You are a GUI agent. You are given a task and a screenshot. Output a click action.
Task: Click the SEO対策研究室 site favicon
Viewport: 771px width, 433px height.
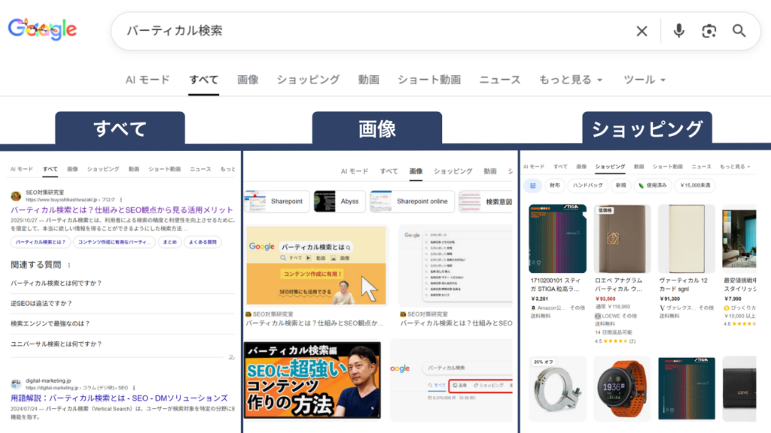pos(15,195)
